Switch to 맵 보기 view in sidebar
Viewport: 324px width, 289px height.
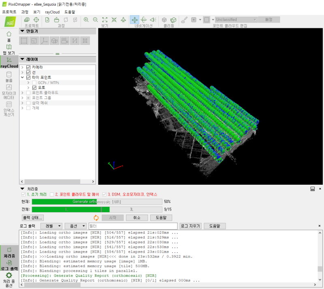point(9,49)
